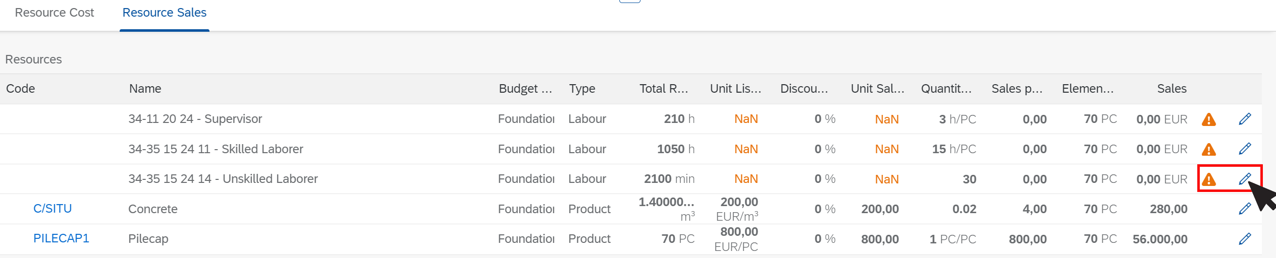Select '34-35 15 24 14 - Unskilled Laborer' cell
Image resolution: width=1276 pixels, height=258 pixels.
pyautogui.click(x=223, y=179)
